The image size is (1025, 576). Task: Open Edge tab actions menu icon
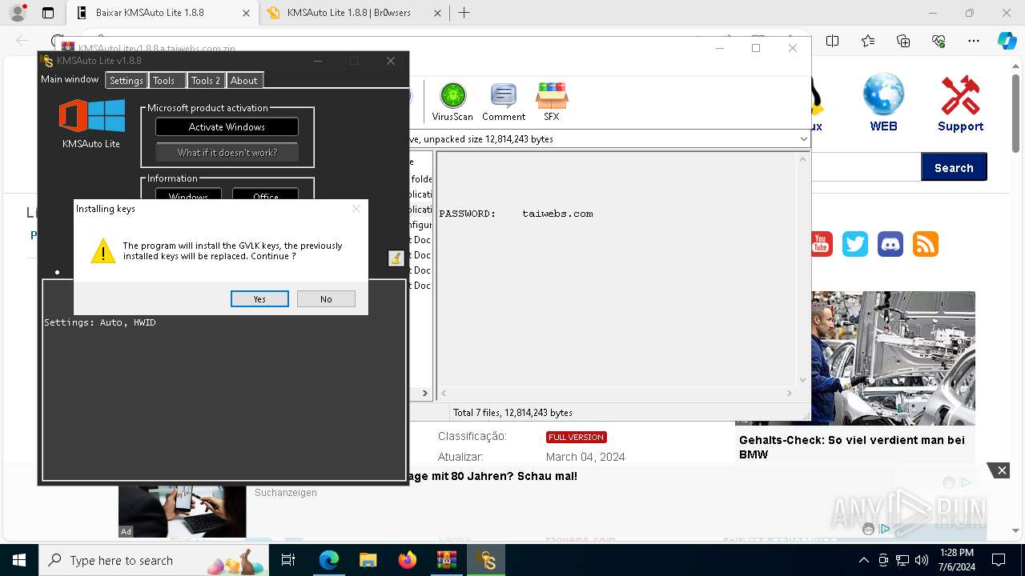(48, 13)
